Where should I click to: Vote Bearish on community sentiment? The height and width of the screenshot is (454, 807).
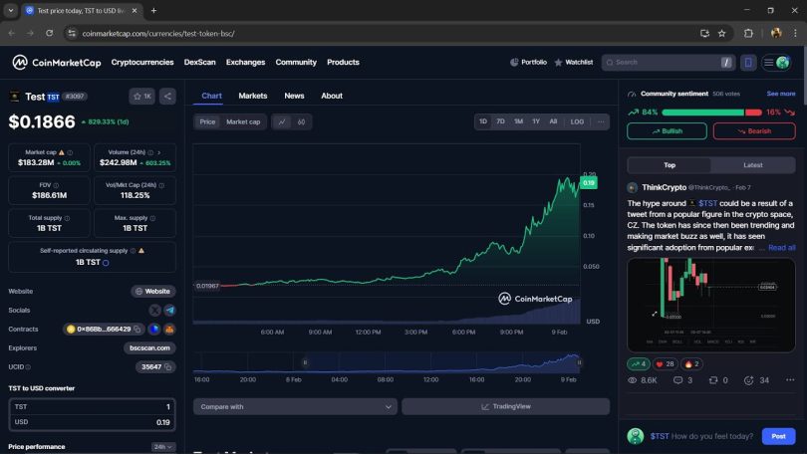point(754,131)
